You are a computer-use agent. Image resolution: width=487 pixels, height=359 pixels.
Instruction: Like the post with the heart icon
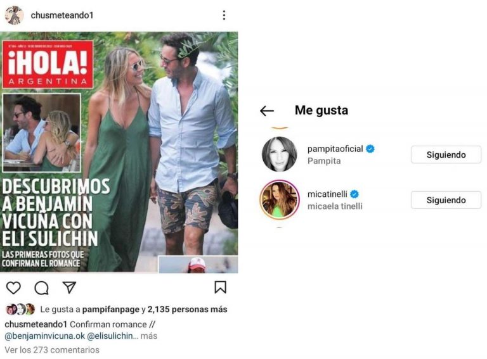point(13,287)
